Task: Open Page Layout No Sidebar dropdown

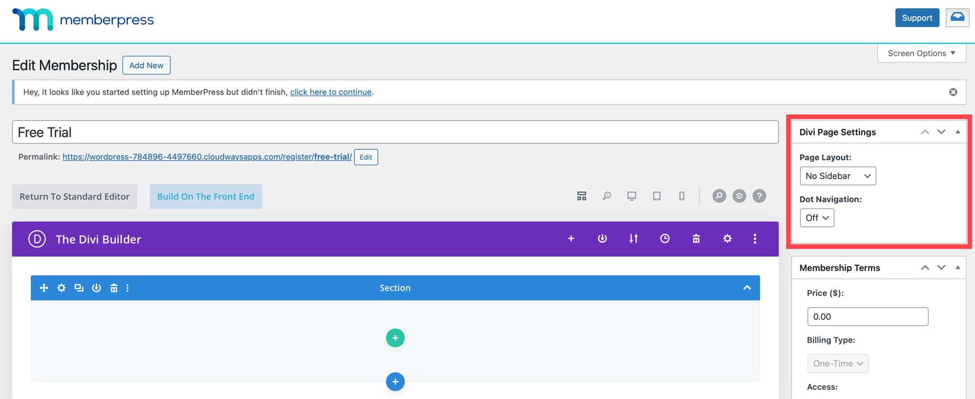Action: [x=837, y=176]
